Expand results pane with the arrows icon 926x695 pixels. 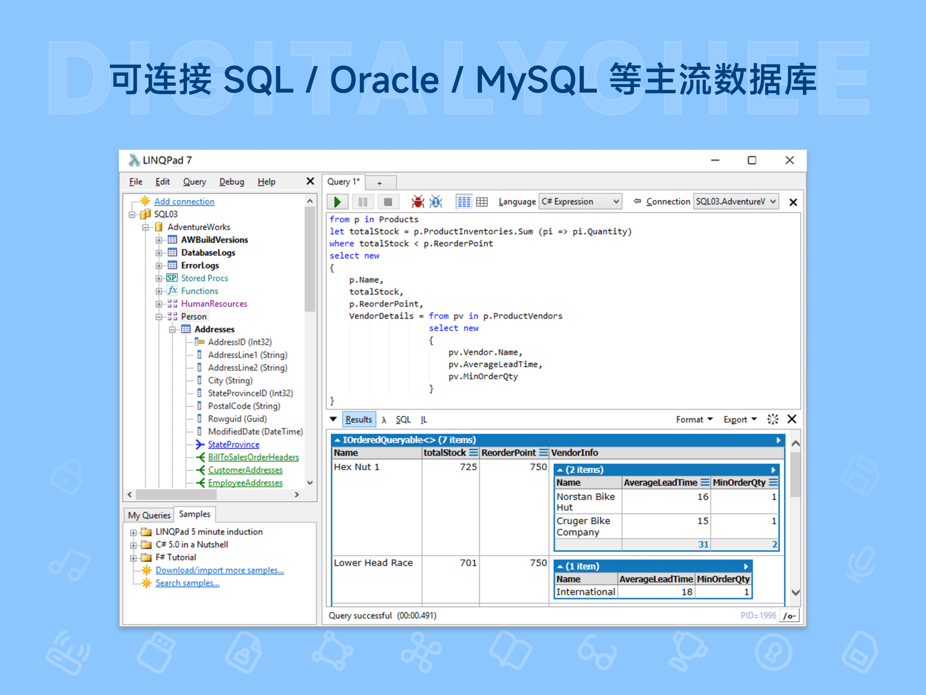tap(772, 419)
